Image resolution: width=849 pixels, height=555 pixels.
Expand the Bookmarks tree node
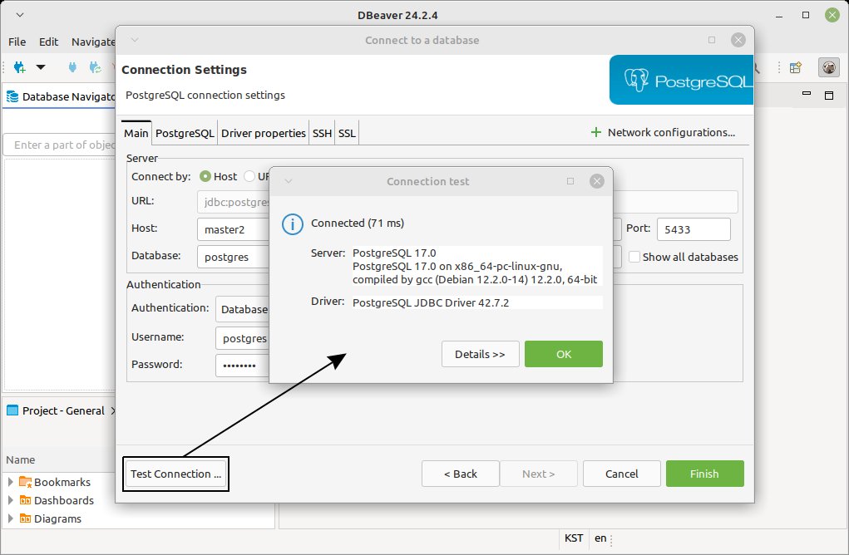[x=11, y=482]
